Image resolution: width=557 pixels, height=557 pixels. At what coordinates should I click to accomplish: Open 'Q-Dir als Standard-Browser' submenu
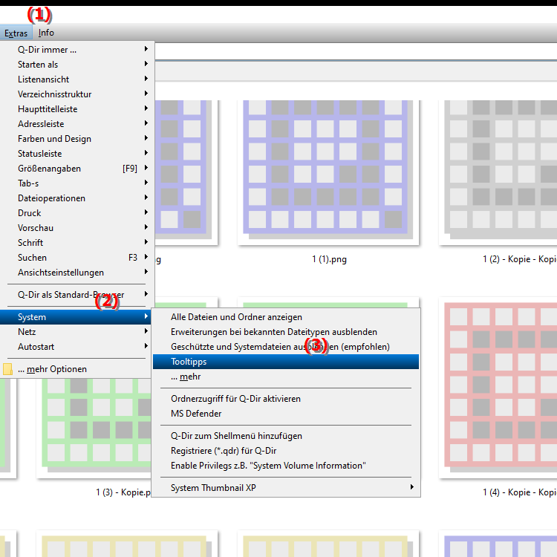click(77, 295)
